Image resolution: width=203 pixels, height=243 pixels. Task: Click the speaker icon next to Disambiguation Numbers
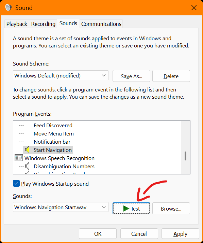coord(27,166)
